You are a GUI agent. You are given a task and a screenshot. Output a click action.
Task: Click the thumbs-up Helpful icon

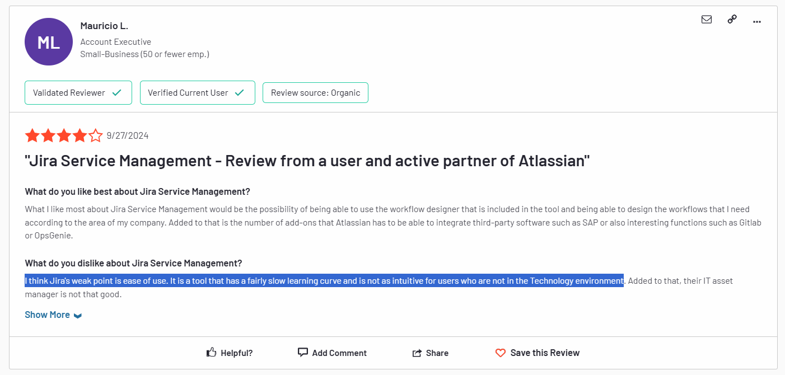pos(212,353)
